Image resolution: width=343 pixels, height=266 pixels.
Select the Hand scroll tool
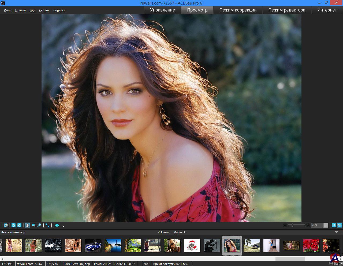[x=27, y=225]
